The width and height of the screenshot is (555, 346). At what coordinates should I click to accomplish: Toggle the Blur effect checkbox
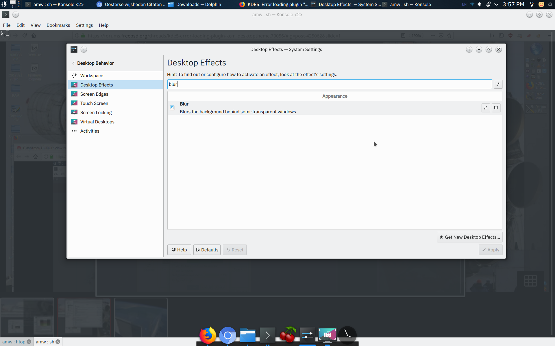[x=172, y=108]
